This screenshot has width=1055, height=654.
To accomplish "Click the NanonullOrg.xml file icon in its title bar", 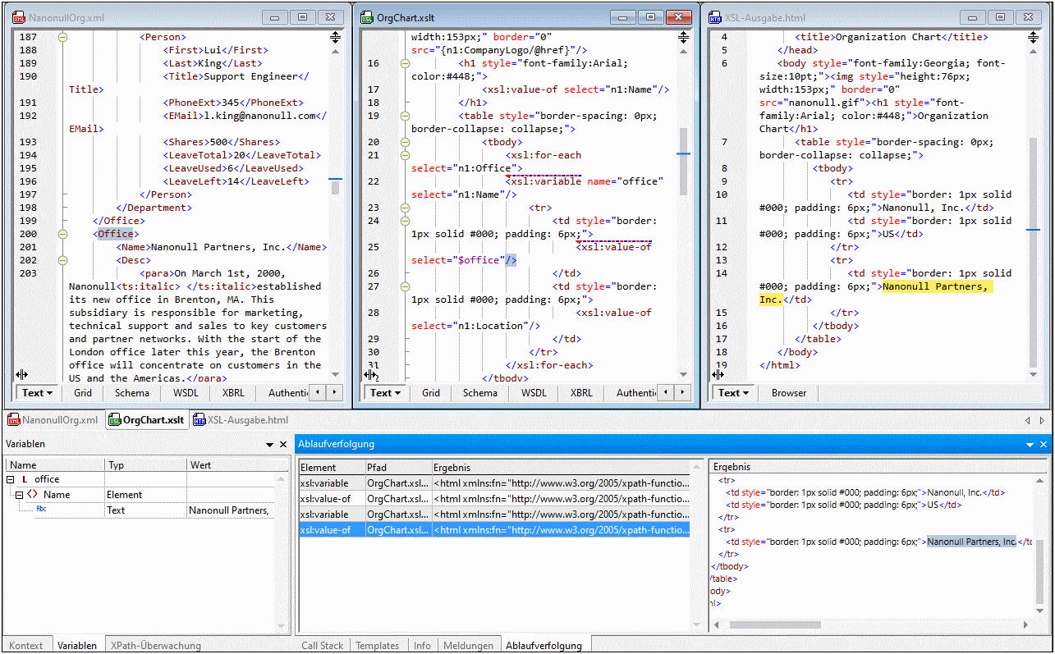I will click(x=18, y=17).
